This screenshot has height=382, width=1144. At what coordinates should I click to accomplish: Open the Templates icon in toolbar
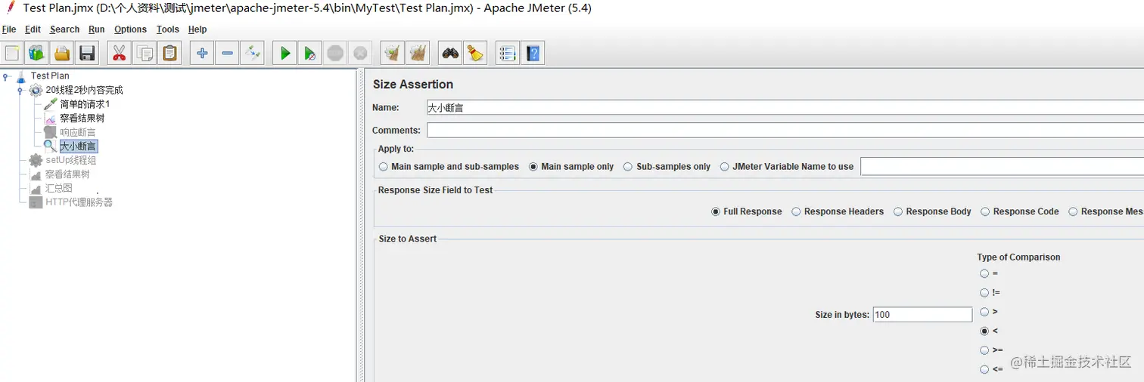37,53
